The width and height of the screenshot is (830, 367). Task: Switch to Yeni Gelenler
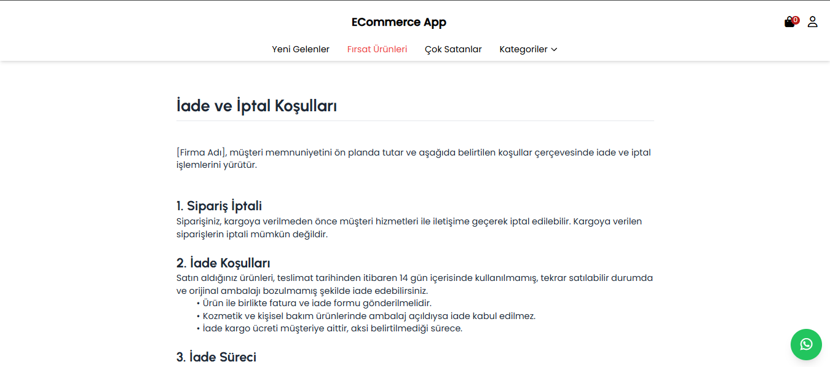(x=301, y=49)
